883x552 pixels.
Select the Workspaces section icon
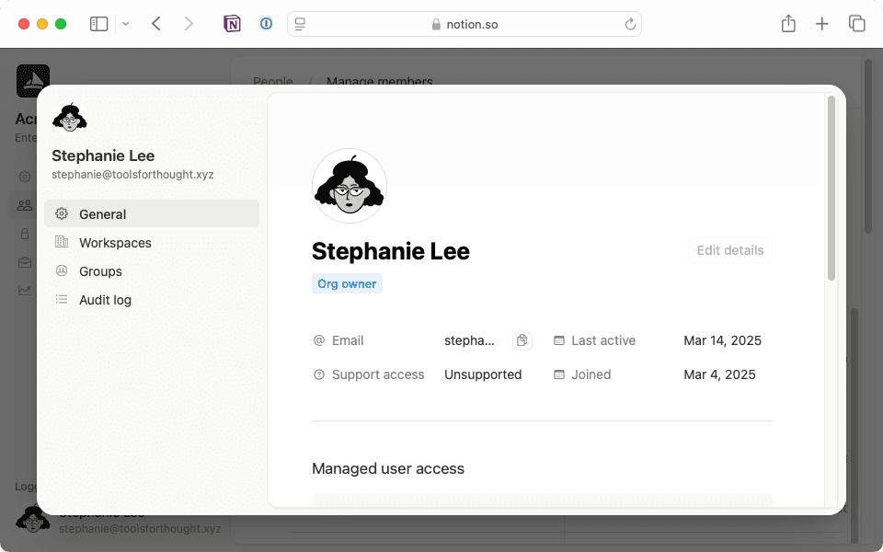[x=62, y=243]
